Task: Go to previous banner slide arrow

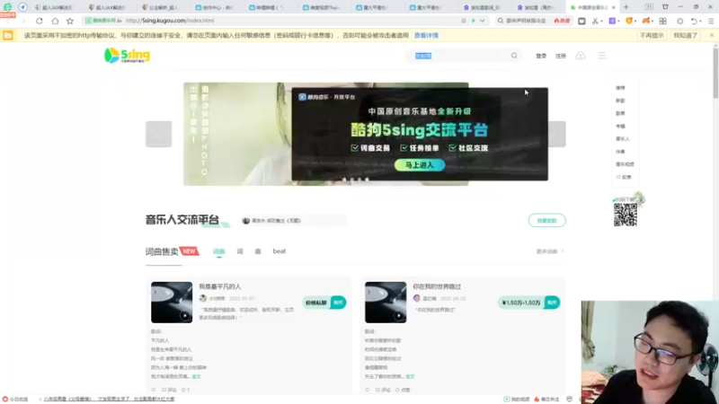Action: coord(159,134)
